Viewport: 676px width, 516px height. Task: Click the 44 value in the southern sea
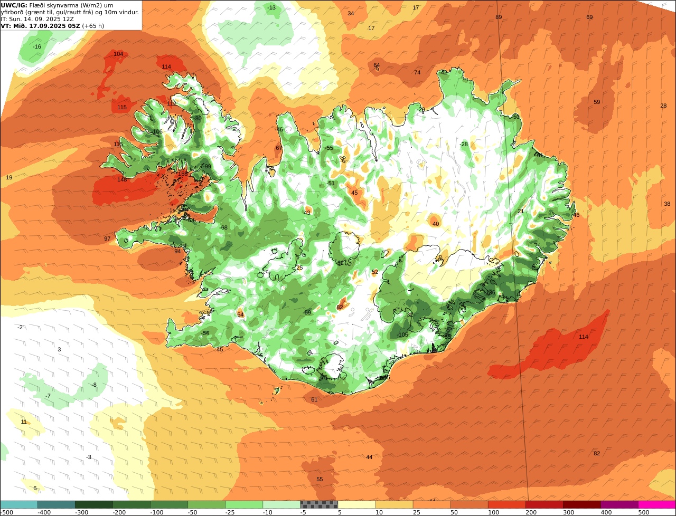click(369, 457)
